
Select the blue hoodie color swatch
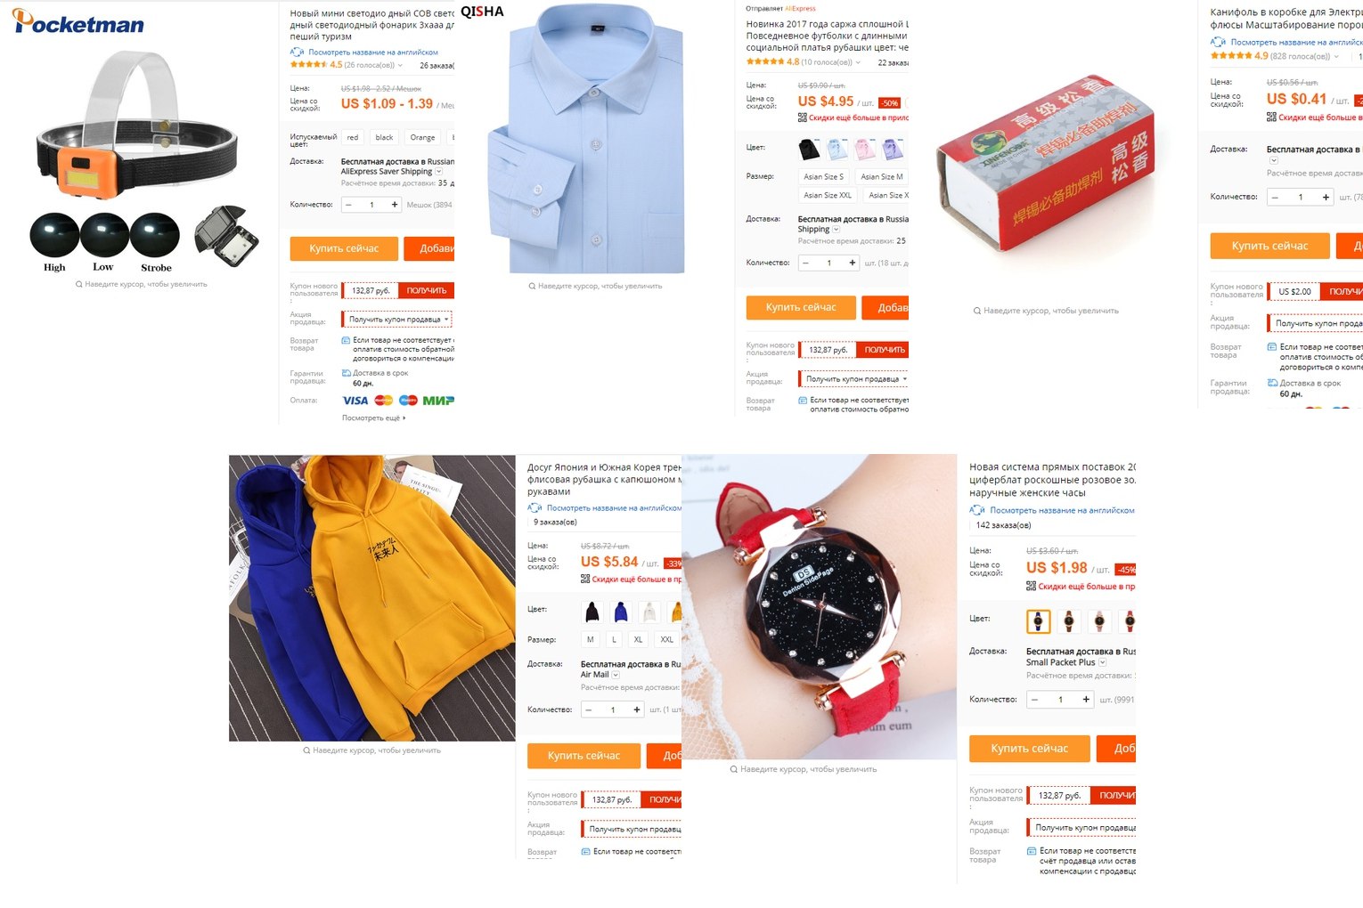pos(621,612)
